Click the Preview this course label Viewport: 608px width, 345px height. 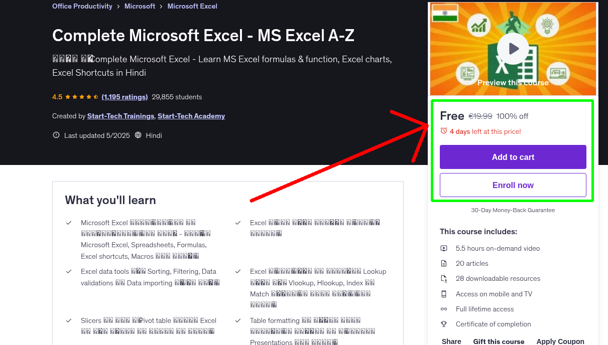coord(513,83)
